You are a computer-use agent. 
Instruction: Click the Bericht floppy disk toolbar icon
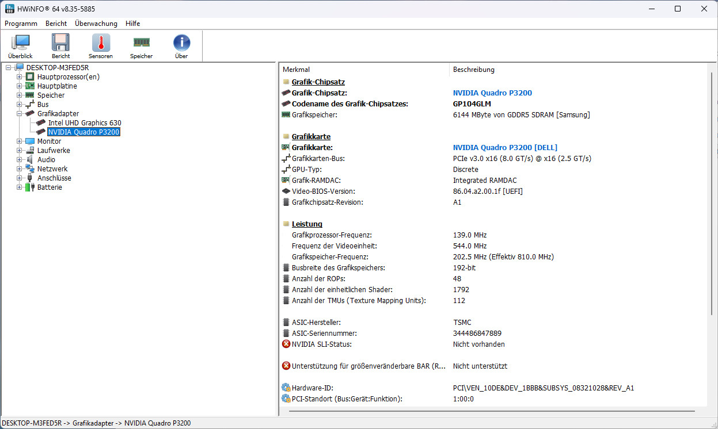tap(60, 43)
